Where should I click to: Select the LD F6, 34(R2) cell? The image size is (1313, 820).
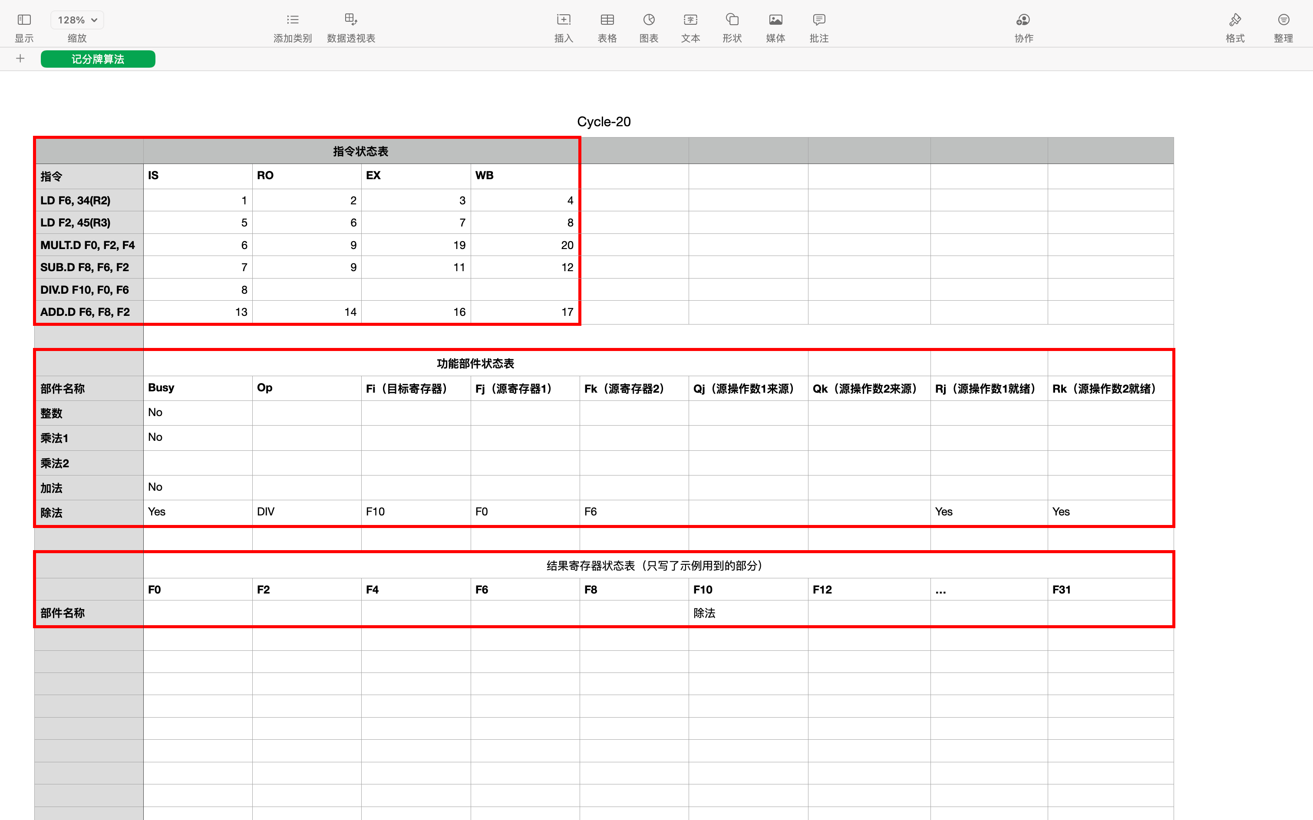[x=89, y=200]
